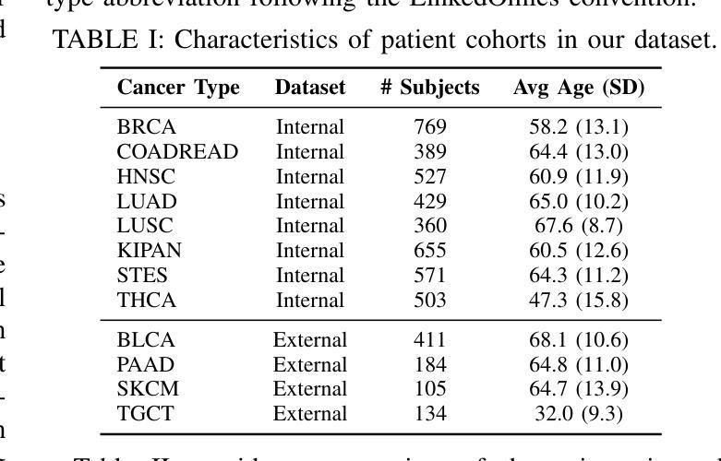
Task: Click the subject count 769
Action: click(x=430, y=127)
